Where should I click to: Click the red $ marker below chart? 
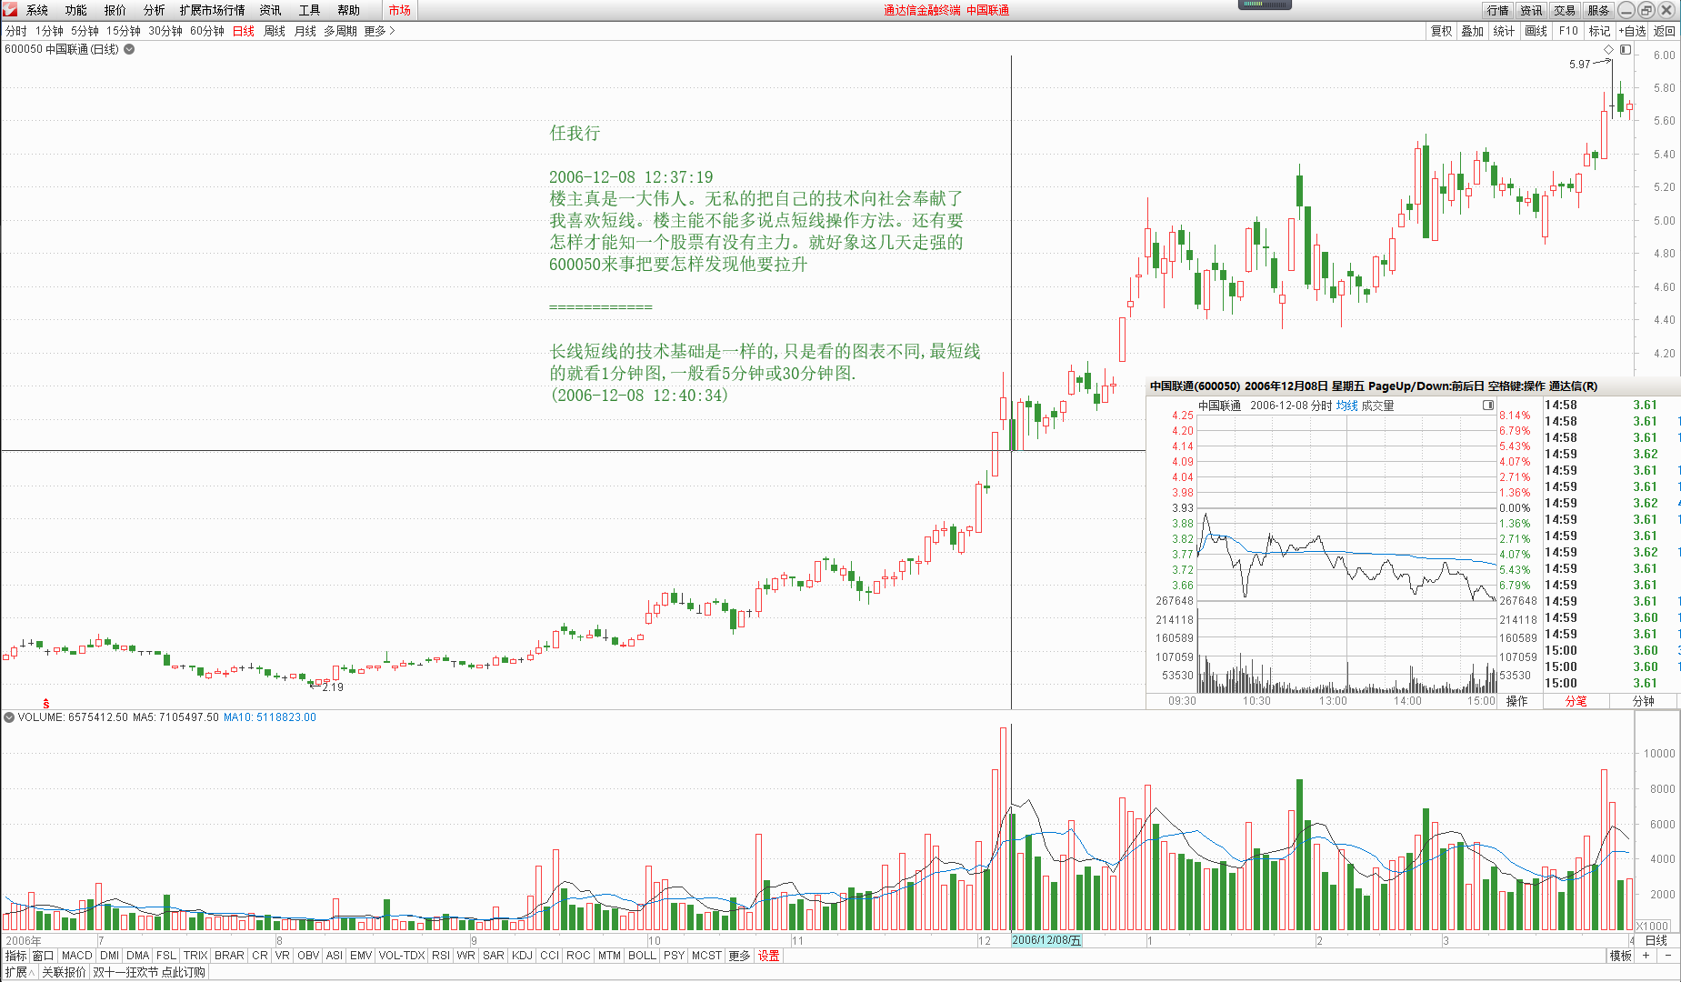coord(45,704)
